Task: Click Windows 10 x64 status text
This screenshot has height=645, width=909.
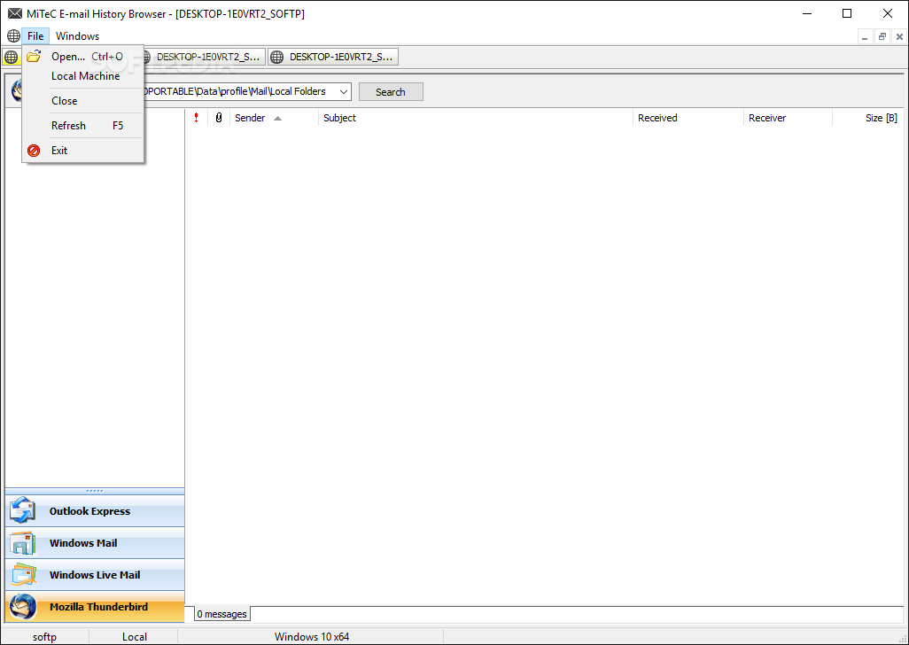Action: pos(312,636)
